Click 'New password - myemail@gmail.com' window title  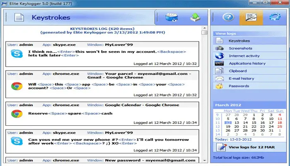pyautogui.click(x=150, y=160)
